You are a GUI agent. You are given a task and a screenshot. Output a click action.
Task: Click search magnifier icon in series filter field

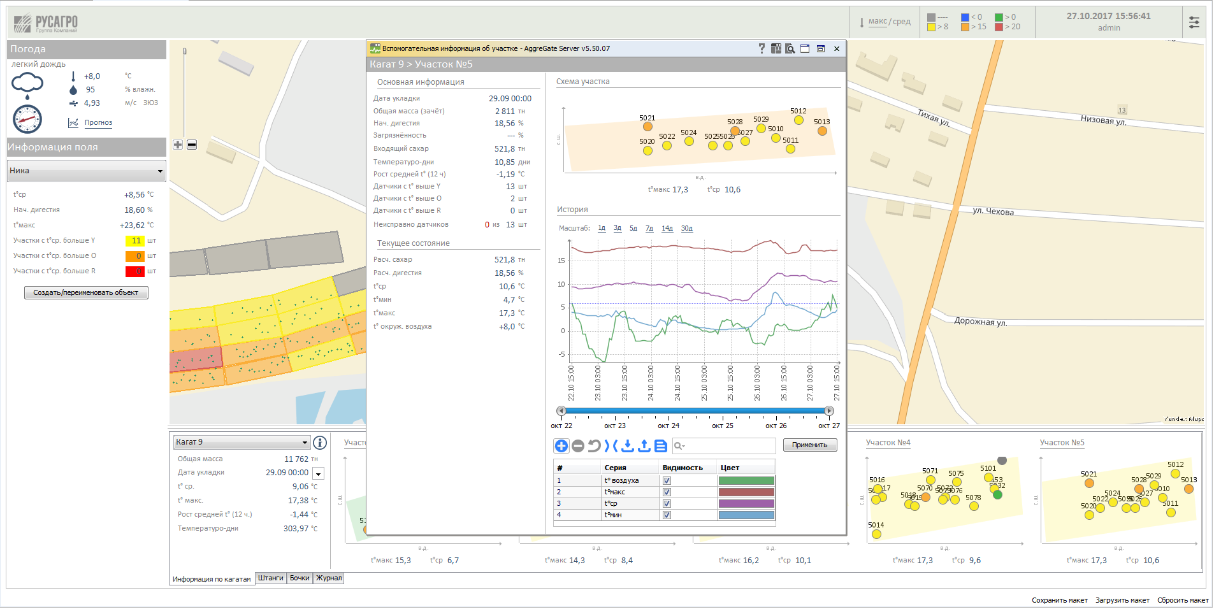point(677,446)
